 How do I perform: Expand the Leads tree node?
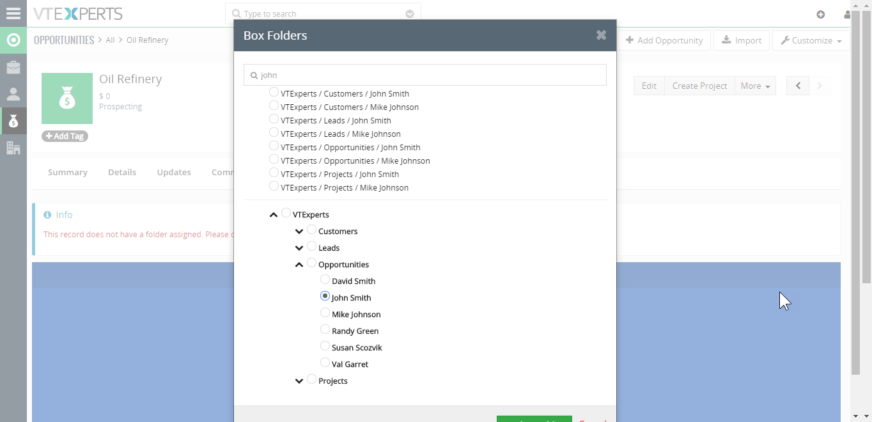(x=299, y=248)
